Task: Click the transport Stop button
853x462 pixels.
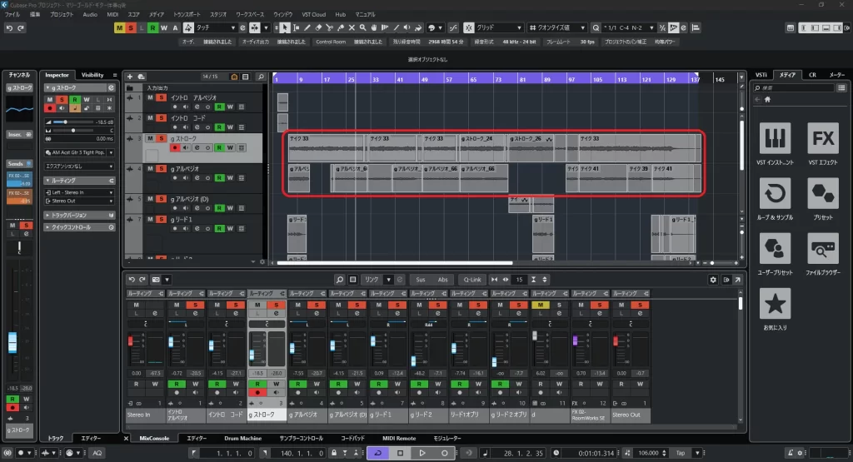Action: [400, 453]
